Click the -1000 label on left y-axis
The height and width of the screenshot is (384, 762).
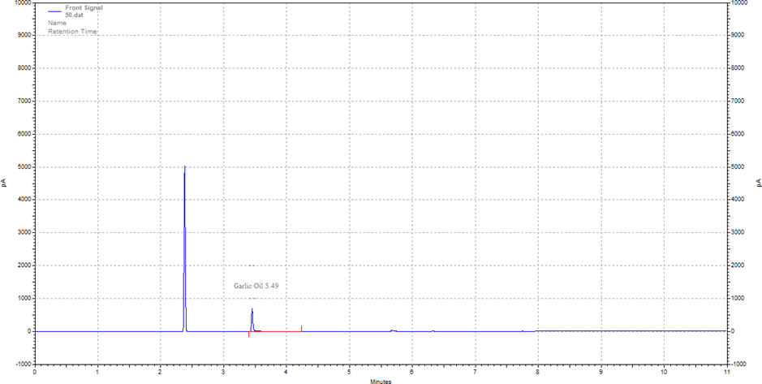[x=22, y=364]
